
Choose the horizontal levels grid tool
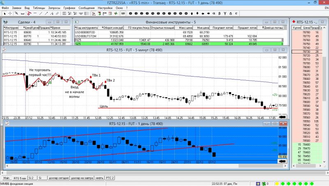[64, 14]
